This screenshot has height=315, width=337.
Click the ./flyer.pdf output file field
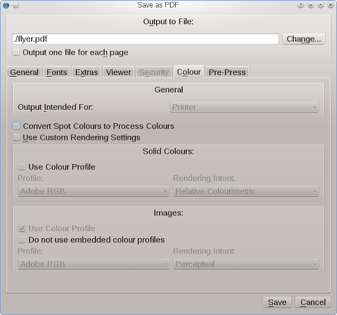tap(146, 39)
